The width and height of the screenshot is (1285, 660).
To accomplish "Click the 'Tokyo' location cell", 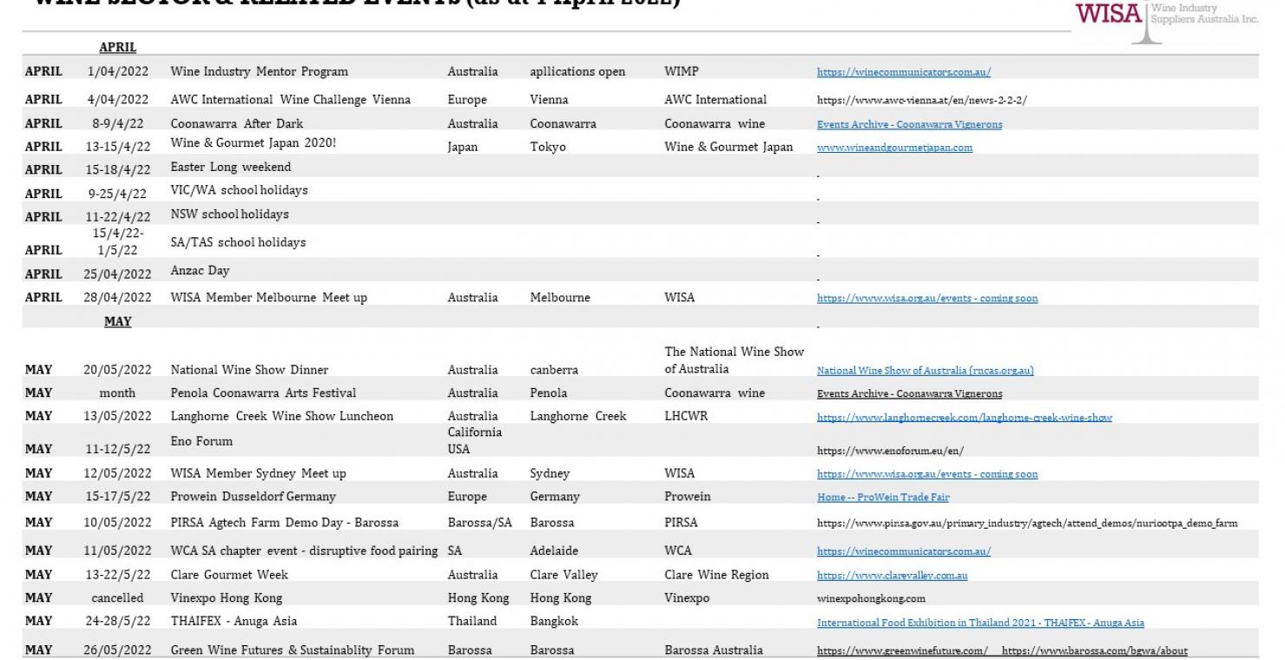I will pyautogui.click(x=548, y=147).
